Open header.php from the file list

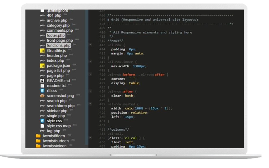(57, 56)
